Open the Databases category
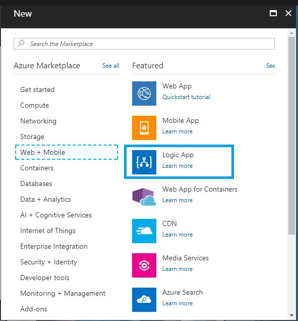This screenshot has height=321, width=298. (x=36, y=184)
